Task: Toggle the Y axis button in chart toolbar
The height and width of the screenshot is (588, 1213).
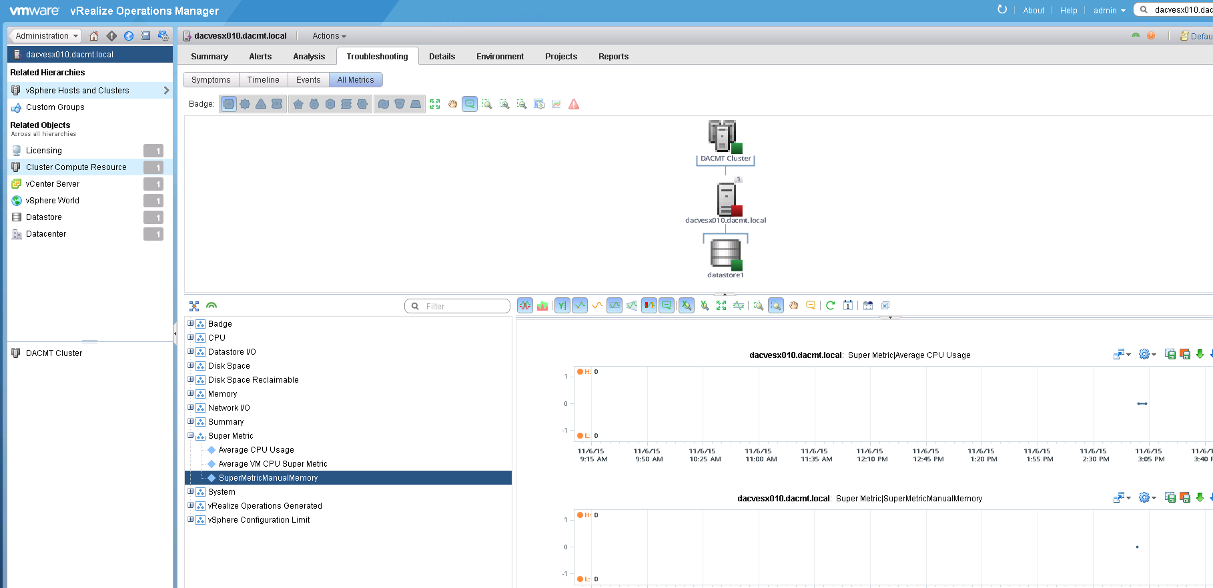Action: pos(562,305)
